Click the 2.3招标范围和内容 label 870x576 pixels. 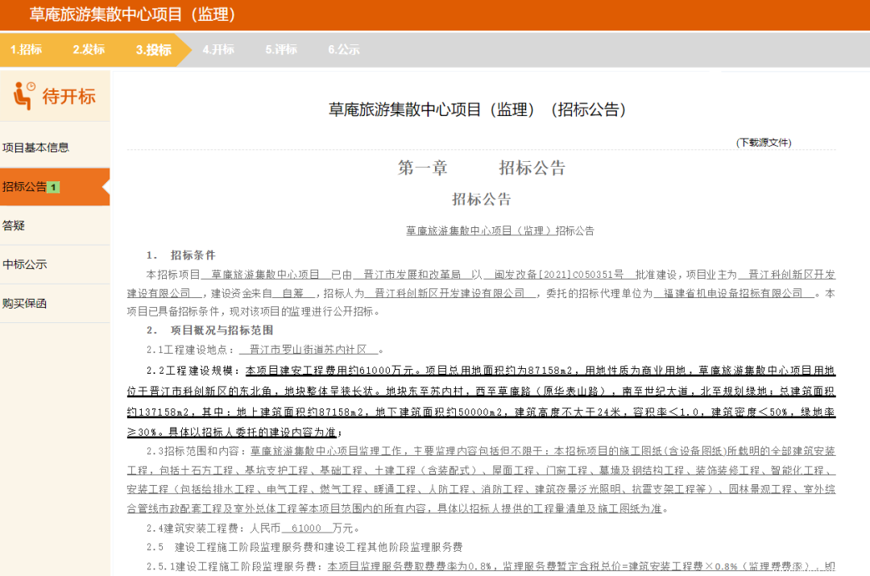196,451
